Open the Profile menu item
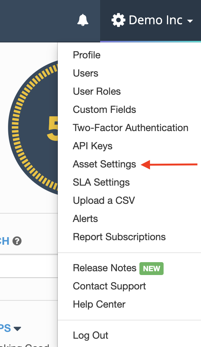This screenshot has height=347, width=201. [x=87, y=55]
